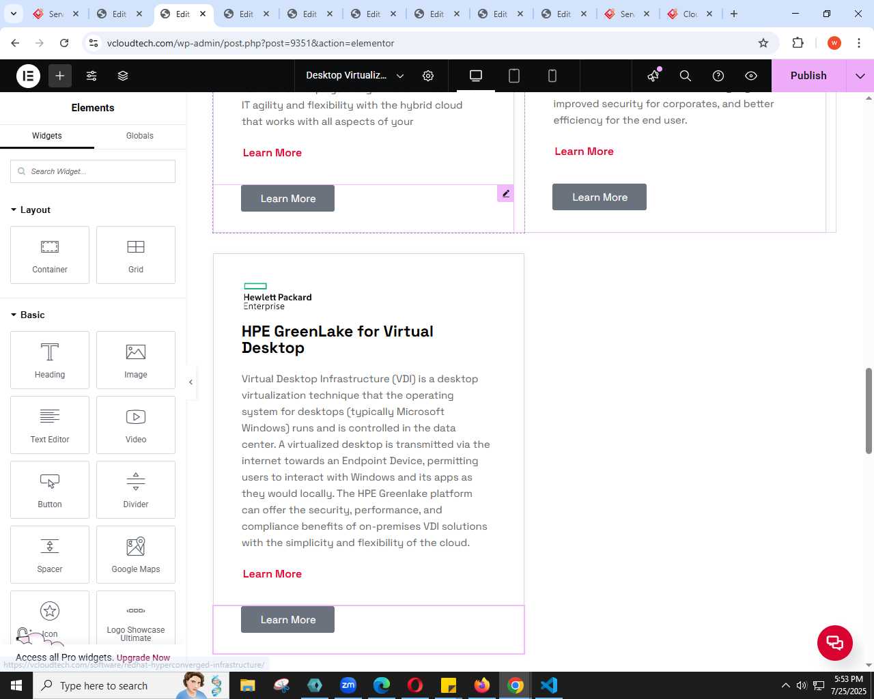The height and width of the screenshot is (699, 874).
Task: Click red Learn More link under hybrid cloud text
Action: point(272,153)
